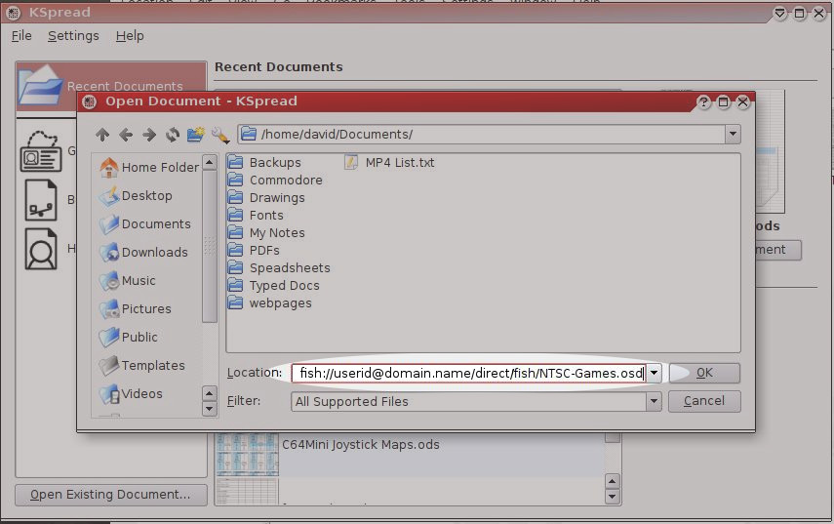Select the MP4 List.txt file

point(389,162)
